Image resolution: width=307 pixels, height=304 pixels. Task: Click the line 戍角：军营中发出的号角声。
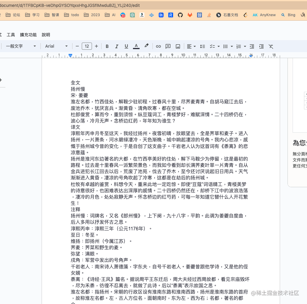[x=101, y=260]
